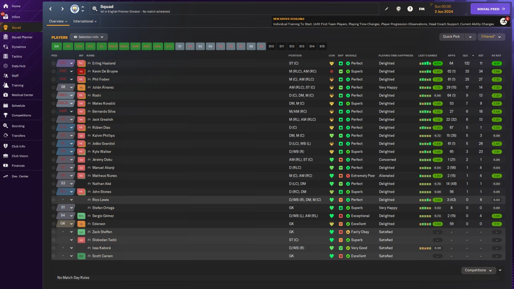Open Ederson's GK position dropdown
The width and height of the screenshot is (514, 289).
coord(71,224)
